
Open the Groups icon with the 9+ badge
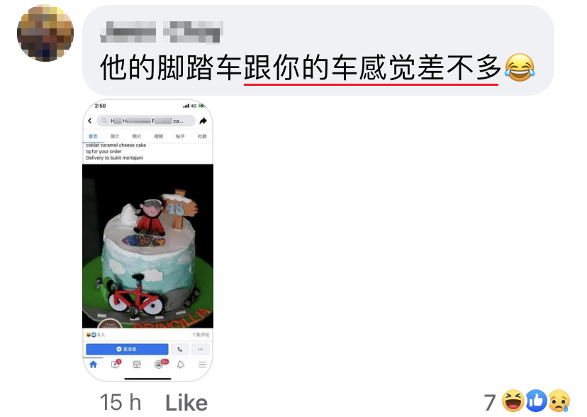160,364
